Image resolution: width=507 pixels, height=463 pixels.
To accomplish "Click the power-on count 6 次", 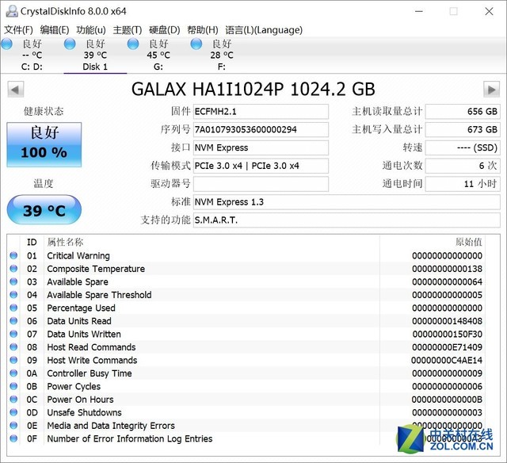I will point(463,166).
